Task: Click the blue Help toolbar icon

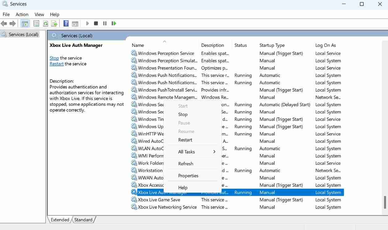Action: pos(66,23)
